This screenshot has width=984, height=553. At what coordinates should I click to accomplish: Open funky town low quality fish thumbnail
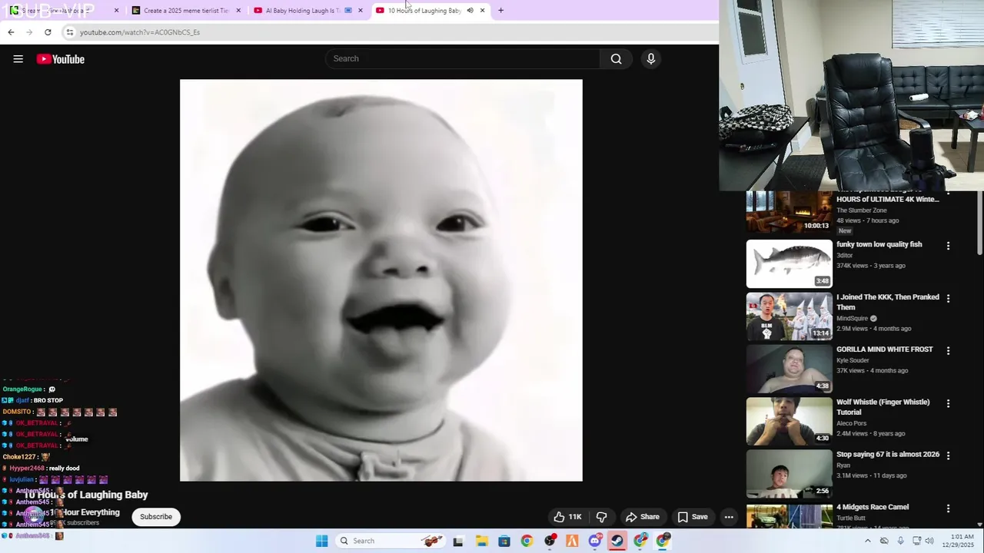[789, 263]
